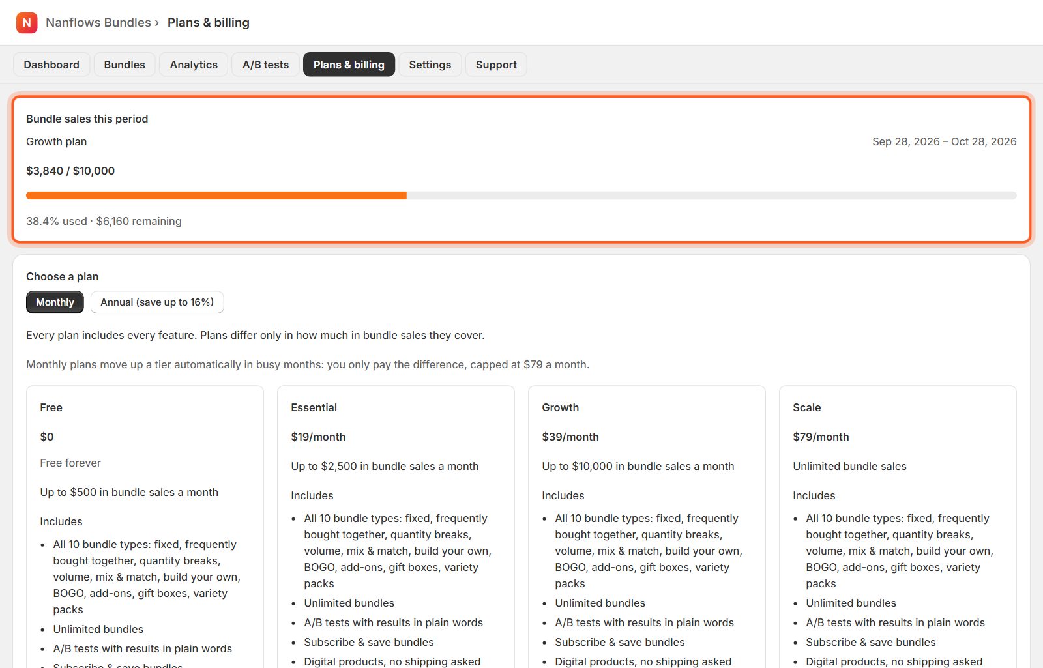The width and height of the screenshot is (1043, 668).
Task: Click the 38.4% used · $6,160 remaining text
Action: point(104,221)
